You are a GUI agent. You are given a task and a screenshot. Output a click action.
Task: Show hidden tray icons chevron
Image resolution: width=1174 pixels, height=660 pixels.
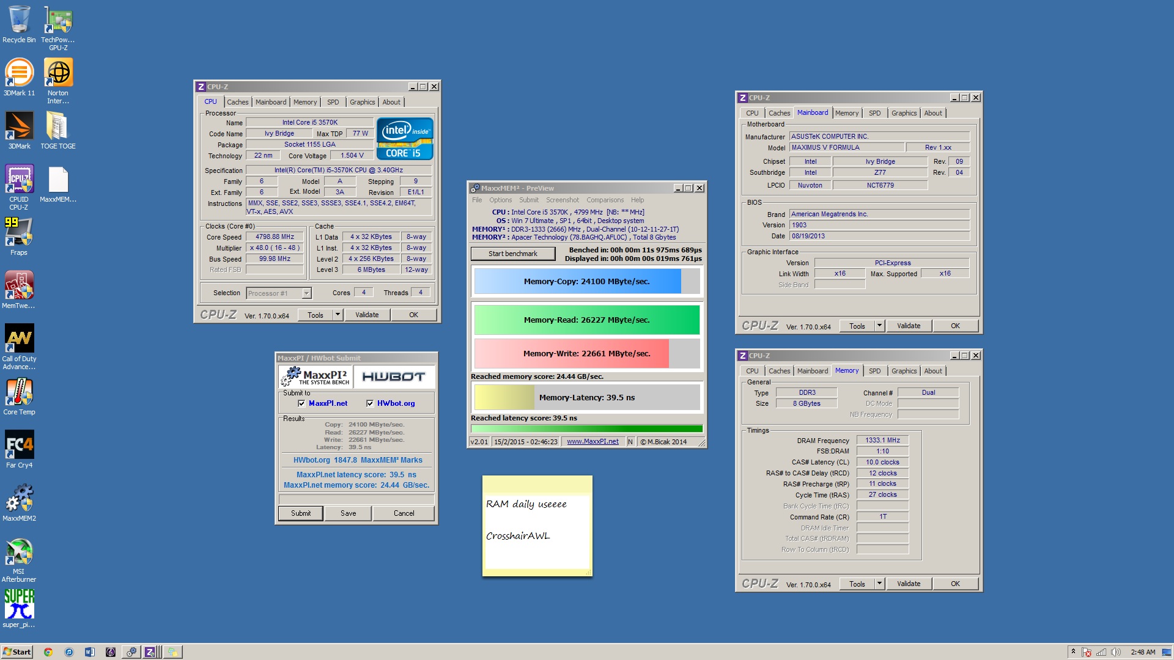click(1073, 652)
